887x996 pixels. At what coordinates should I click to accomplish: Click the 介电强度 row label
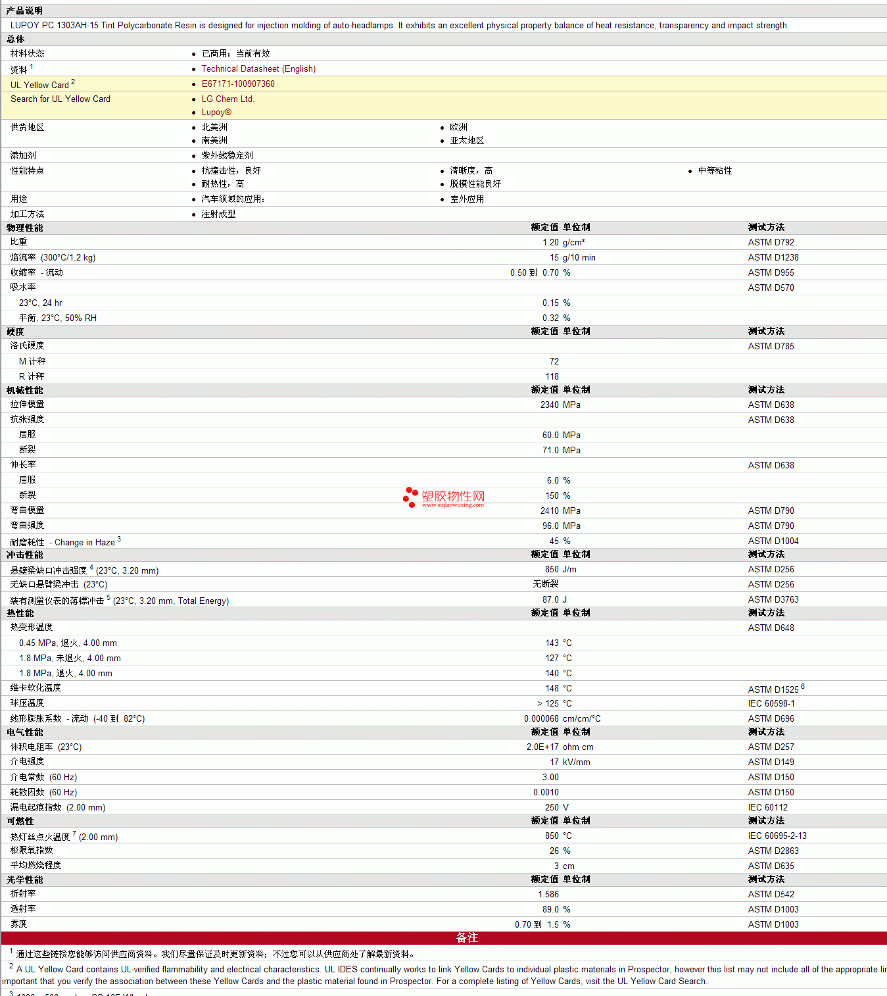(x=27, y=761)
